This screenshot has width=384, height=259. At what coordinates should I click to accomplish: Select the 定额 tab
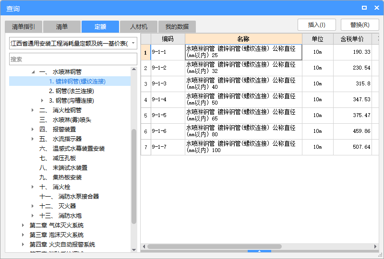[x=100, y=27]
